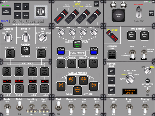Flip the Nav light switch
The height and width of the screenshot is (116, 155).
[x=84, y=109]
